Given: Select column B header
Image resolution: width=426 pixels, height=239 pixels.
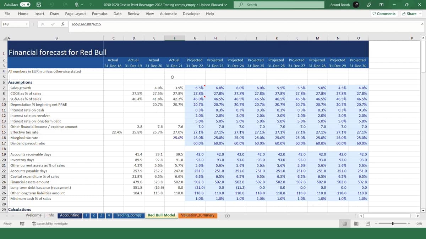Looking at the screenshot, I should click(x=56, y=38).
